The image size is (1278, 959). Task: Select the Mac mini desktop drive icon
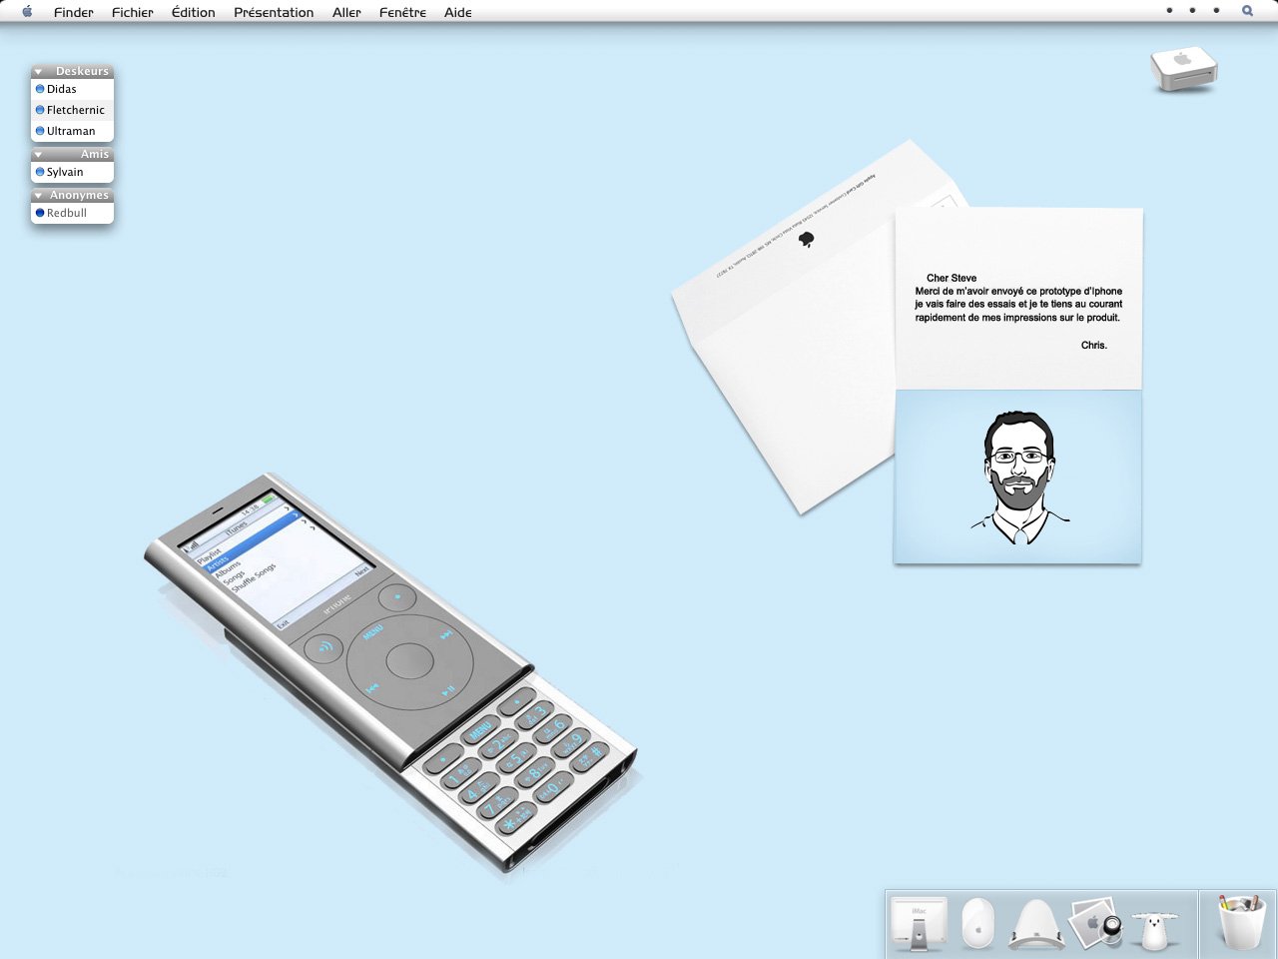click(1184, 69)
